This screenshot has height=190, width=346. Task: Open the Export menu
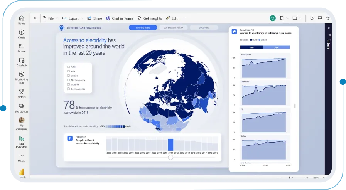70,18
